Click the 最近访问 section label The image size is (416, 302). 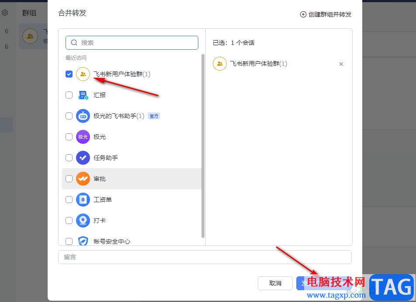coord(76,58)
